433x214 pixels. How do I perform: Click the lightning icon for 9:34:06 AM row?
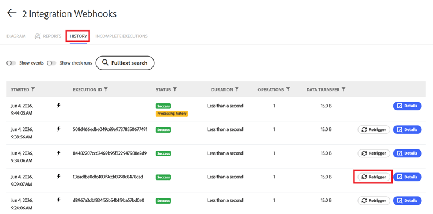(x=58, y=152)
